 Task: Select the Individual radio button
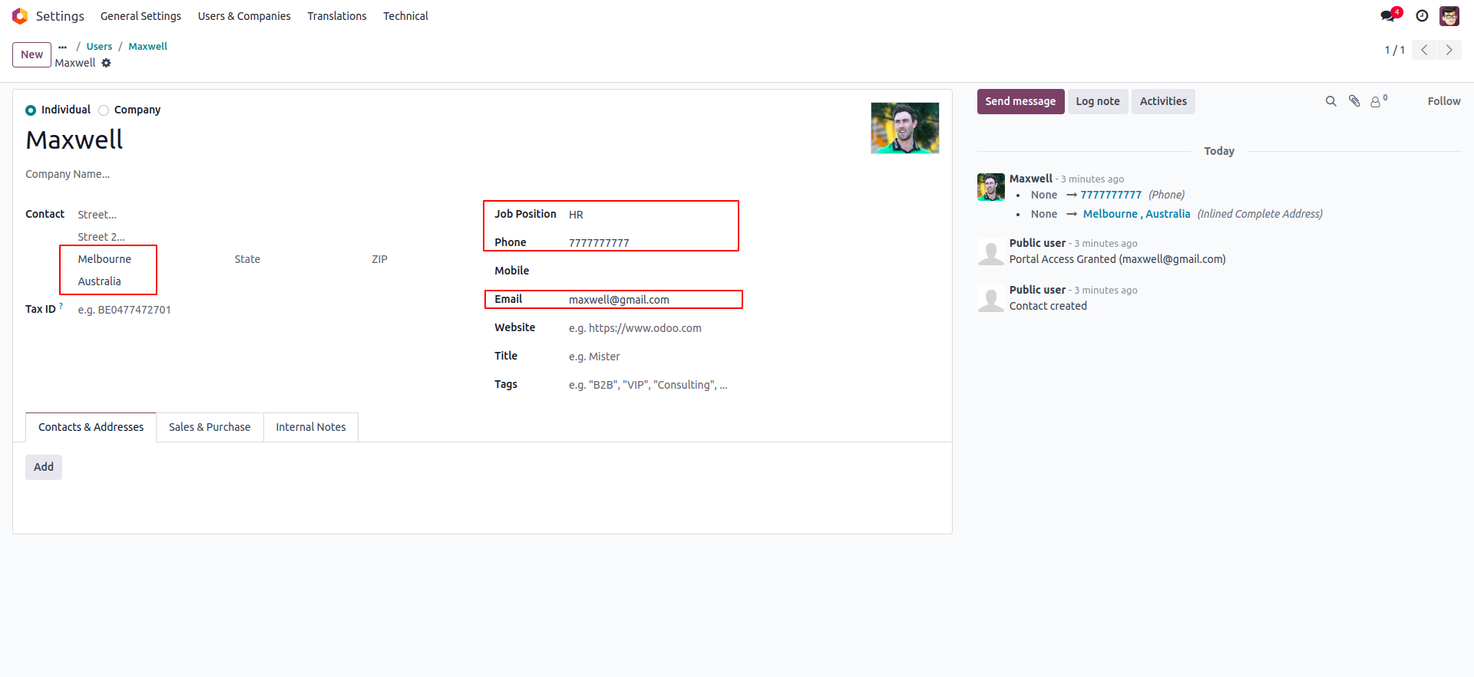click(31, 110)
